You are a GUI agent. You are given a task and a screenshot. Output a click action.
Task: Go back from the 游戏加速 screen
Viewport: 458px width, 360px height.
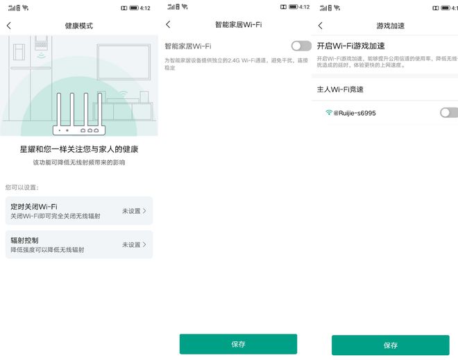[321, 26]
